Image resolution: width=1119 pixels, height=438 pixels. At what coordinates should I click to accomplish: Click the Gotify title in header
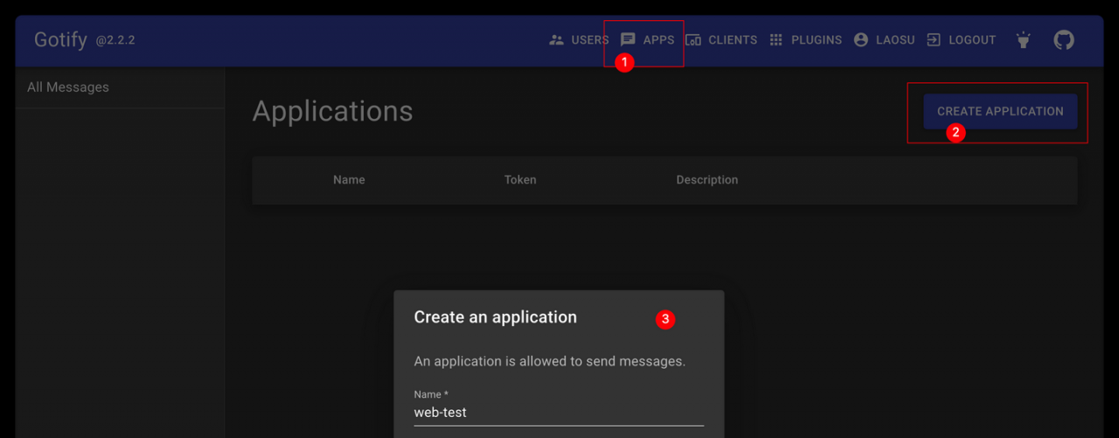coord(60,39)
